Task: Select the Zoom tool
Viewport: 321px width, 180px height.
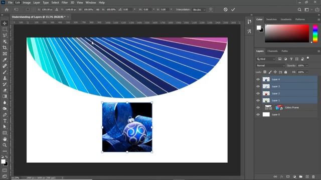Action: tap(5, 145)
